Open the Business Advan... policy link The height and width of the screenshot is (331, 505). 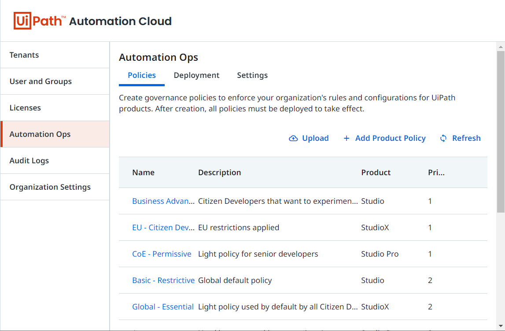pyautogui.click(x=163, y=201)
